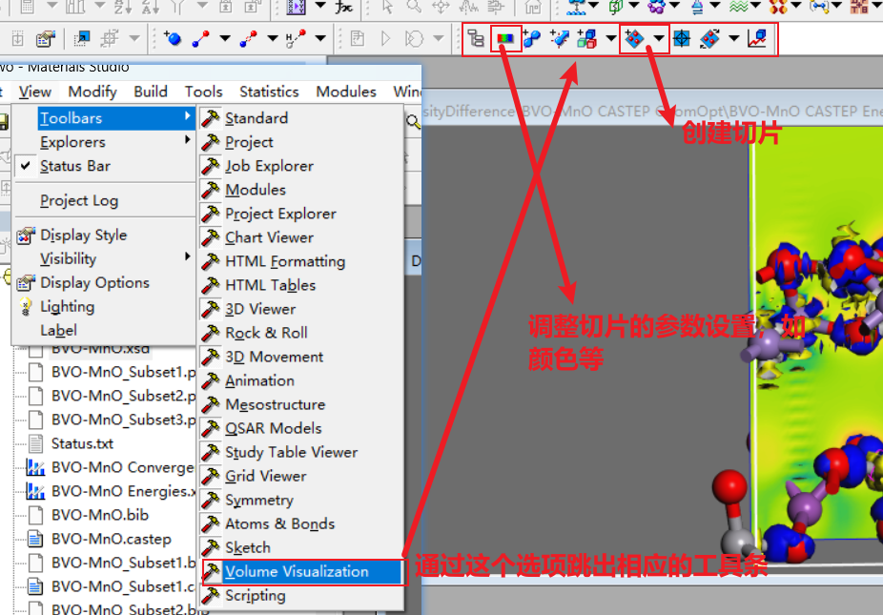Viewport: 883px width, 615px height.
Task: Click the cube with red line chart icon
Action: point(757,38)
